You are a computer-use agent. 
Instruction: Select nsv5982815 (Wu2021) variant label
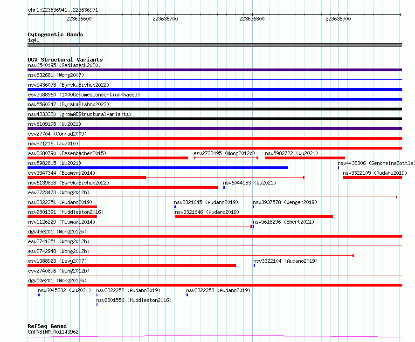tap(55, 163)
